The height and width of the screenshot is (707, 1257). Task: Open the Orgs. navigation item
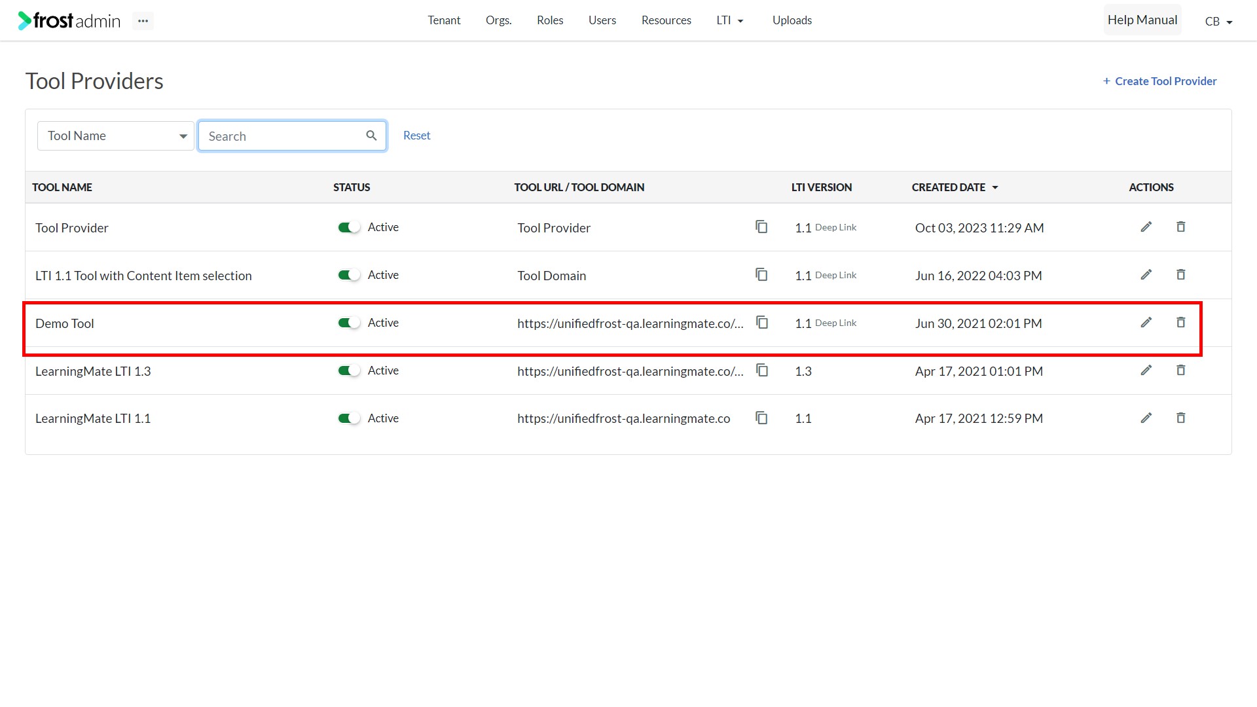[x=499, y=20]
